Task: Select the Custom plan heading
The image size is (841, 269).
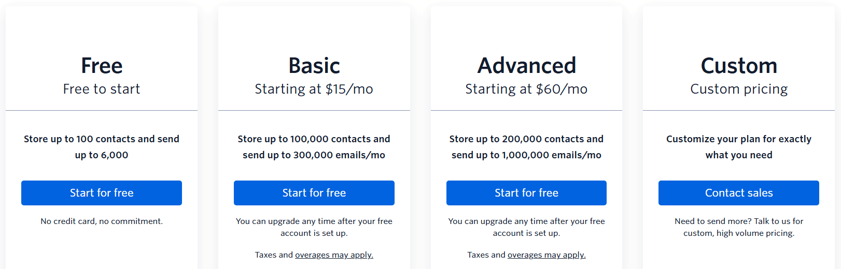Action: [739, 66]
